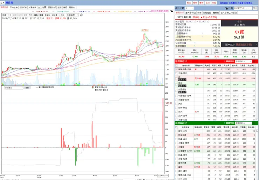Click the buy table scrollbar up arrow
Image resolution: width=259 pixels, height=180 pixels.
click(x=257, y=68)
